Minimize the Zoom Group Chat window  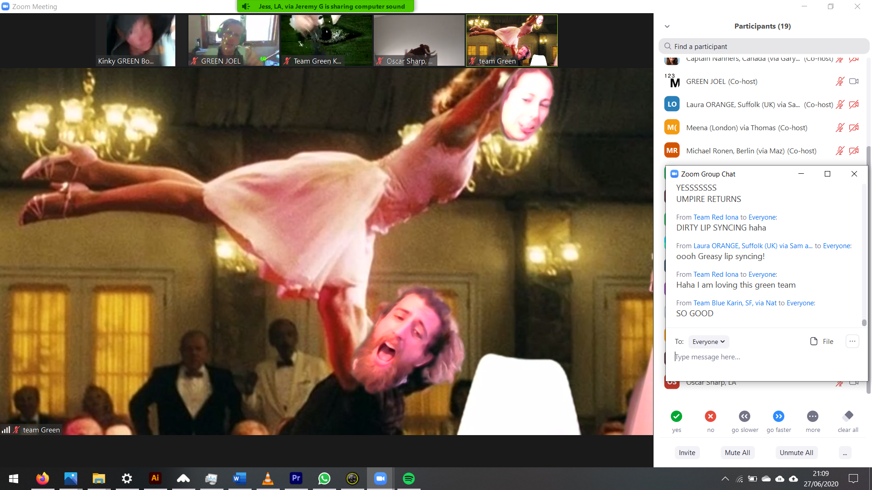[801, 174]
